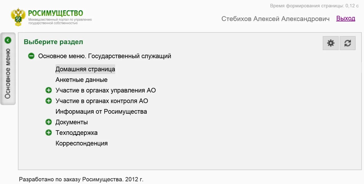
Task: Click the Выберите раздел heading
Action: point(53,42)
